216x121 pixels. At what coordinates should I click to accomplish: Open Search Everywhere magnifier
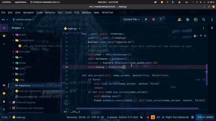(x=204, y=19)
